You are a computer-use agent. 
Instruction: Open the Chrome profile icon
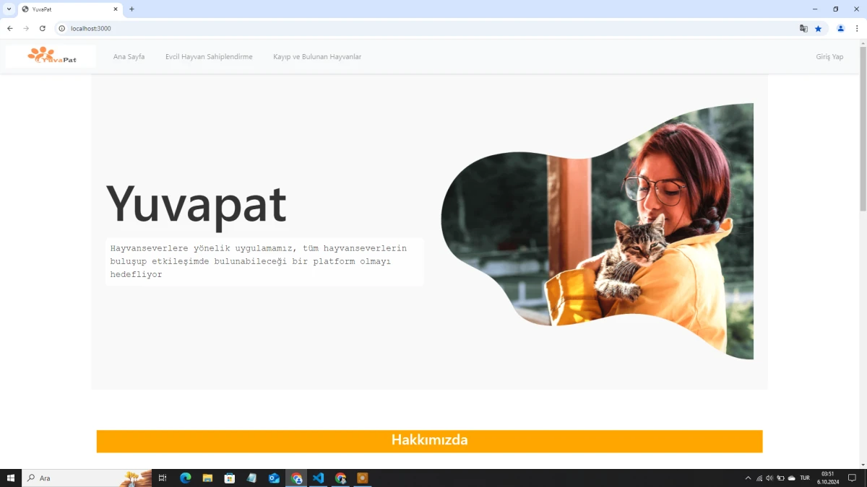click(840, 28)
